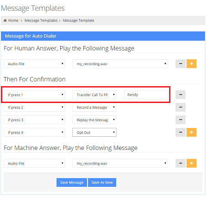Screen dimensions: 206x206
Task: Click the Home icon in breadcrumb
Action: [x=5, y=21]
